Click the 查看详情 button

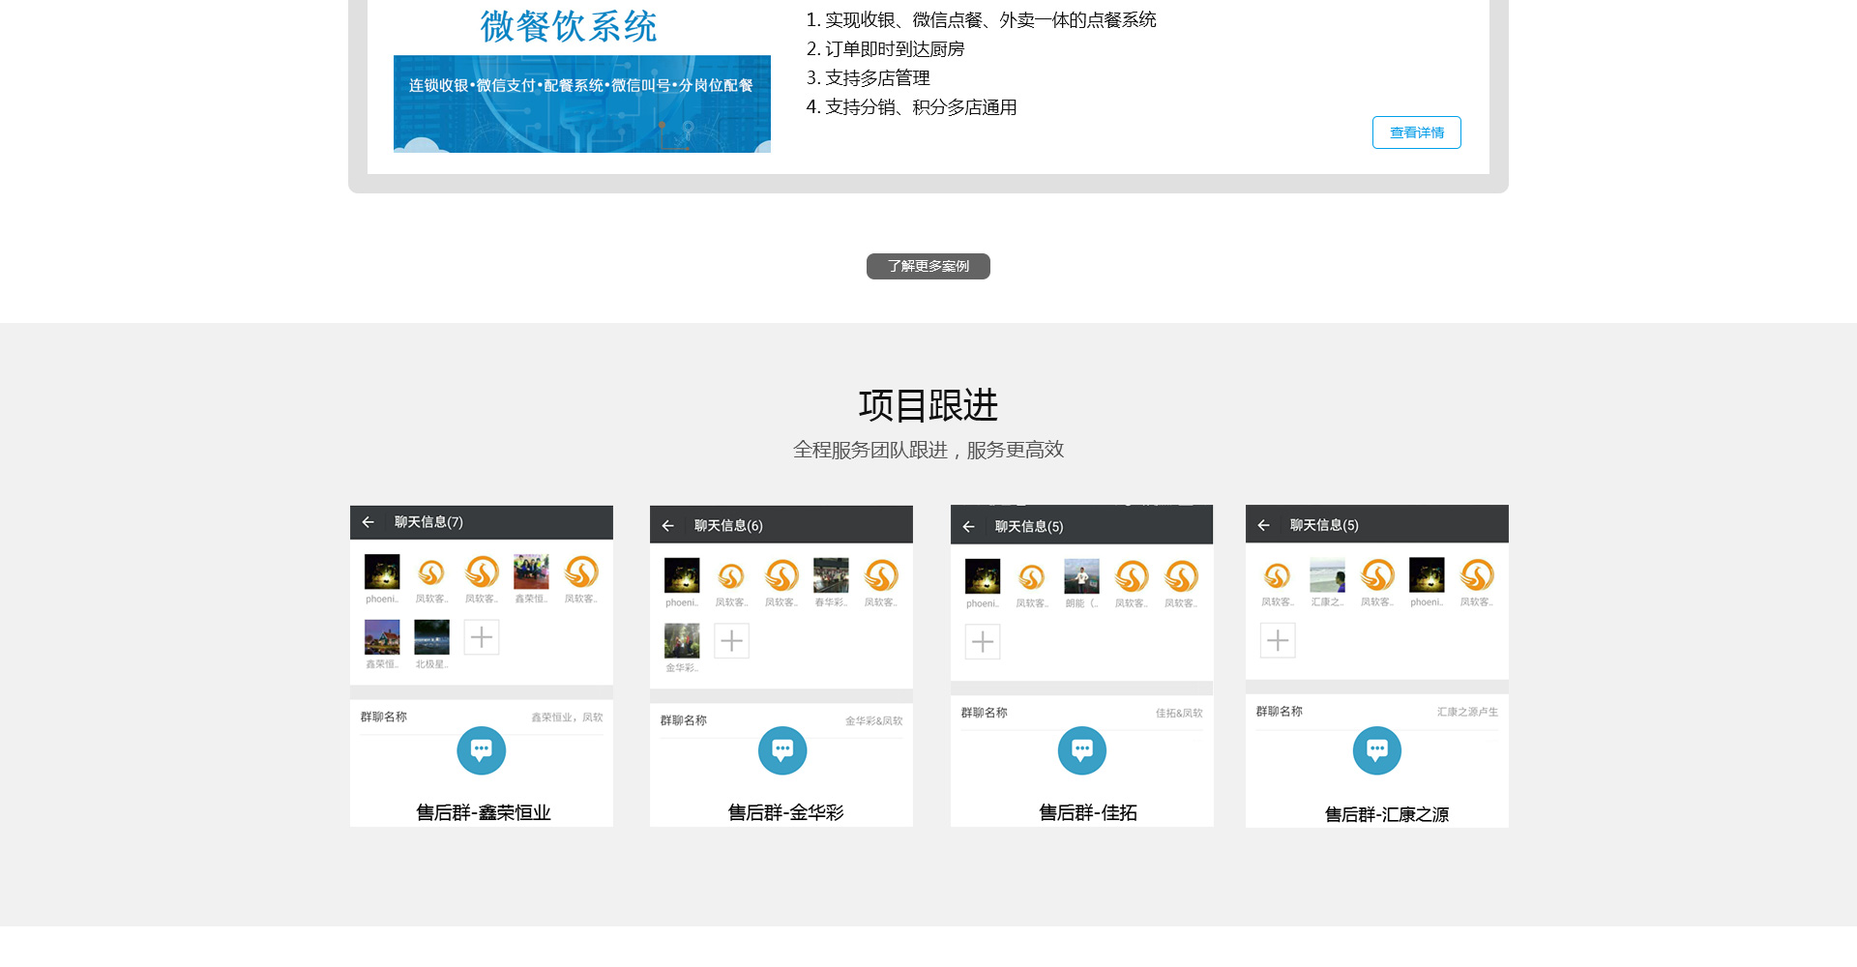(1416, 132)
